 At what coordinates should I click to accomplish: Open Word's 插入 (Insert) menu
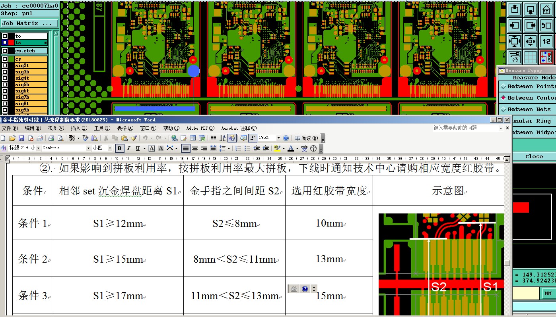click(x=79, y=128)
